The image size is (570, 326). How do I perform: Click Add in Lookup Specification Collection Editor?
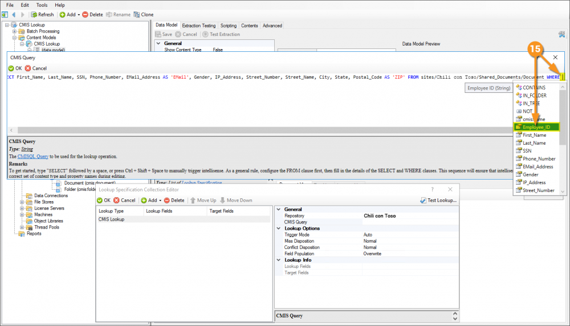(149, 200)
